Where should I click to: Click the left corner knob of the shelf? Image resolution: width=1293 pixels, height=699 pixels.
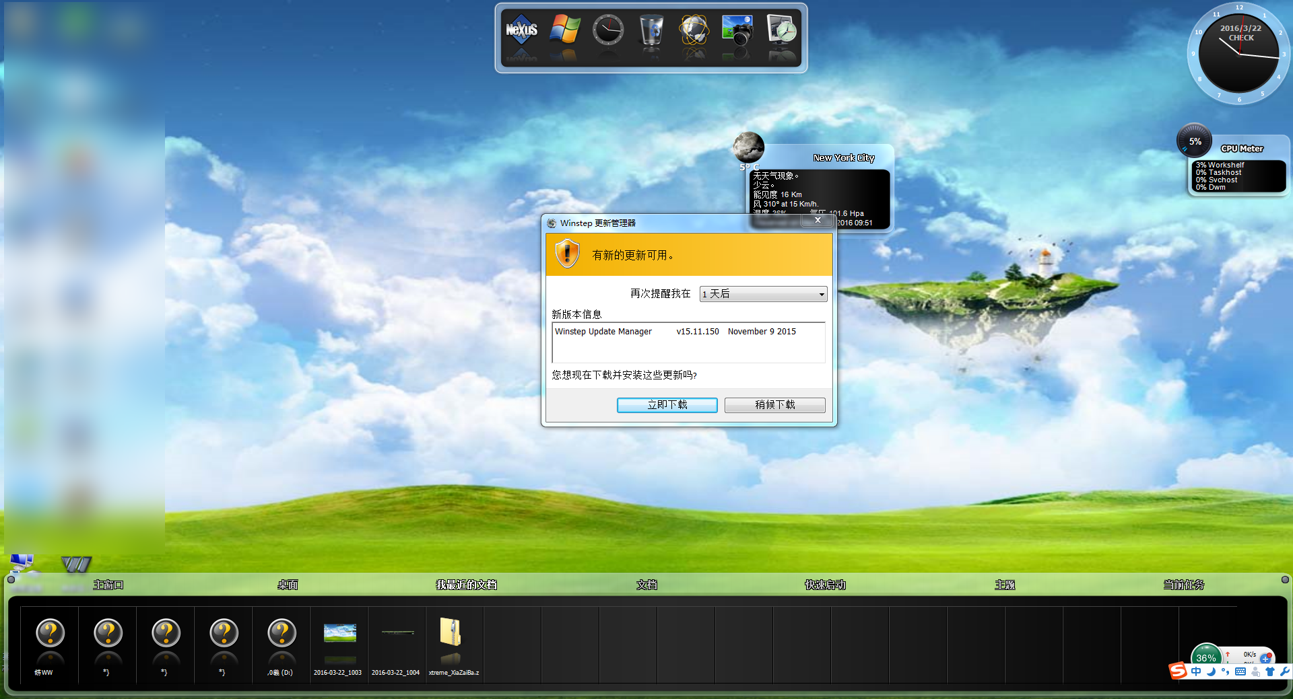click(x=11, y=579)
